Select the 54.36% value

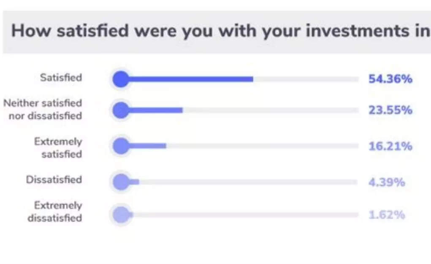[x=390, y=79]
